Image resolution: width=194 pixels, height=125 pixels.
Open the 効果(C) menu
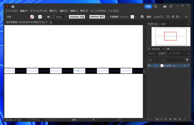[x=74, y=11]
